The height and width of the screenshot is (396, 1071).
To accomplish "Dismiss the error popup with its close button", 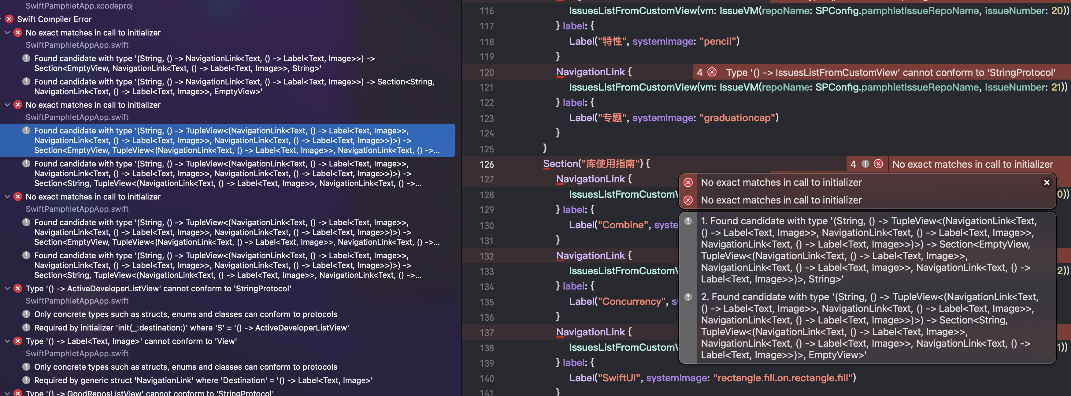I will (1047, 182).
